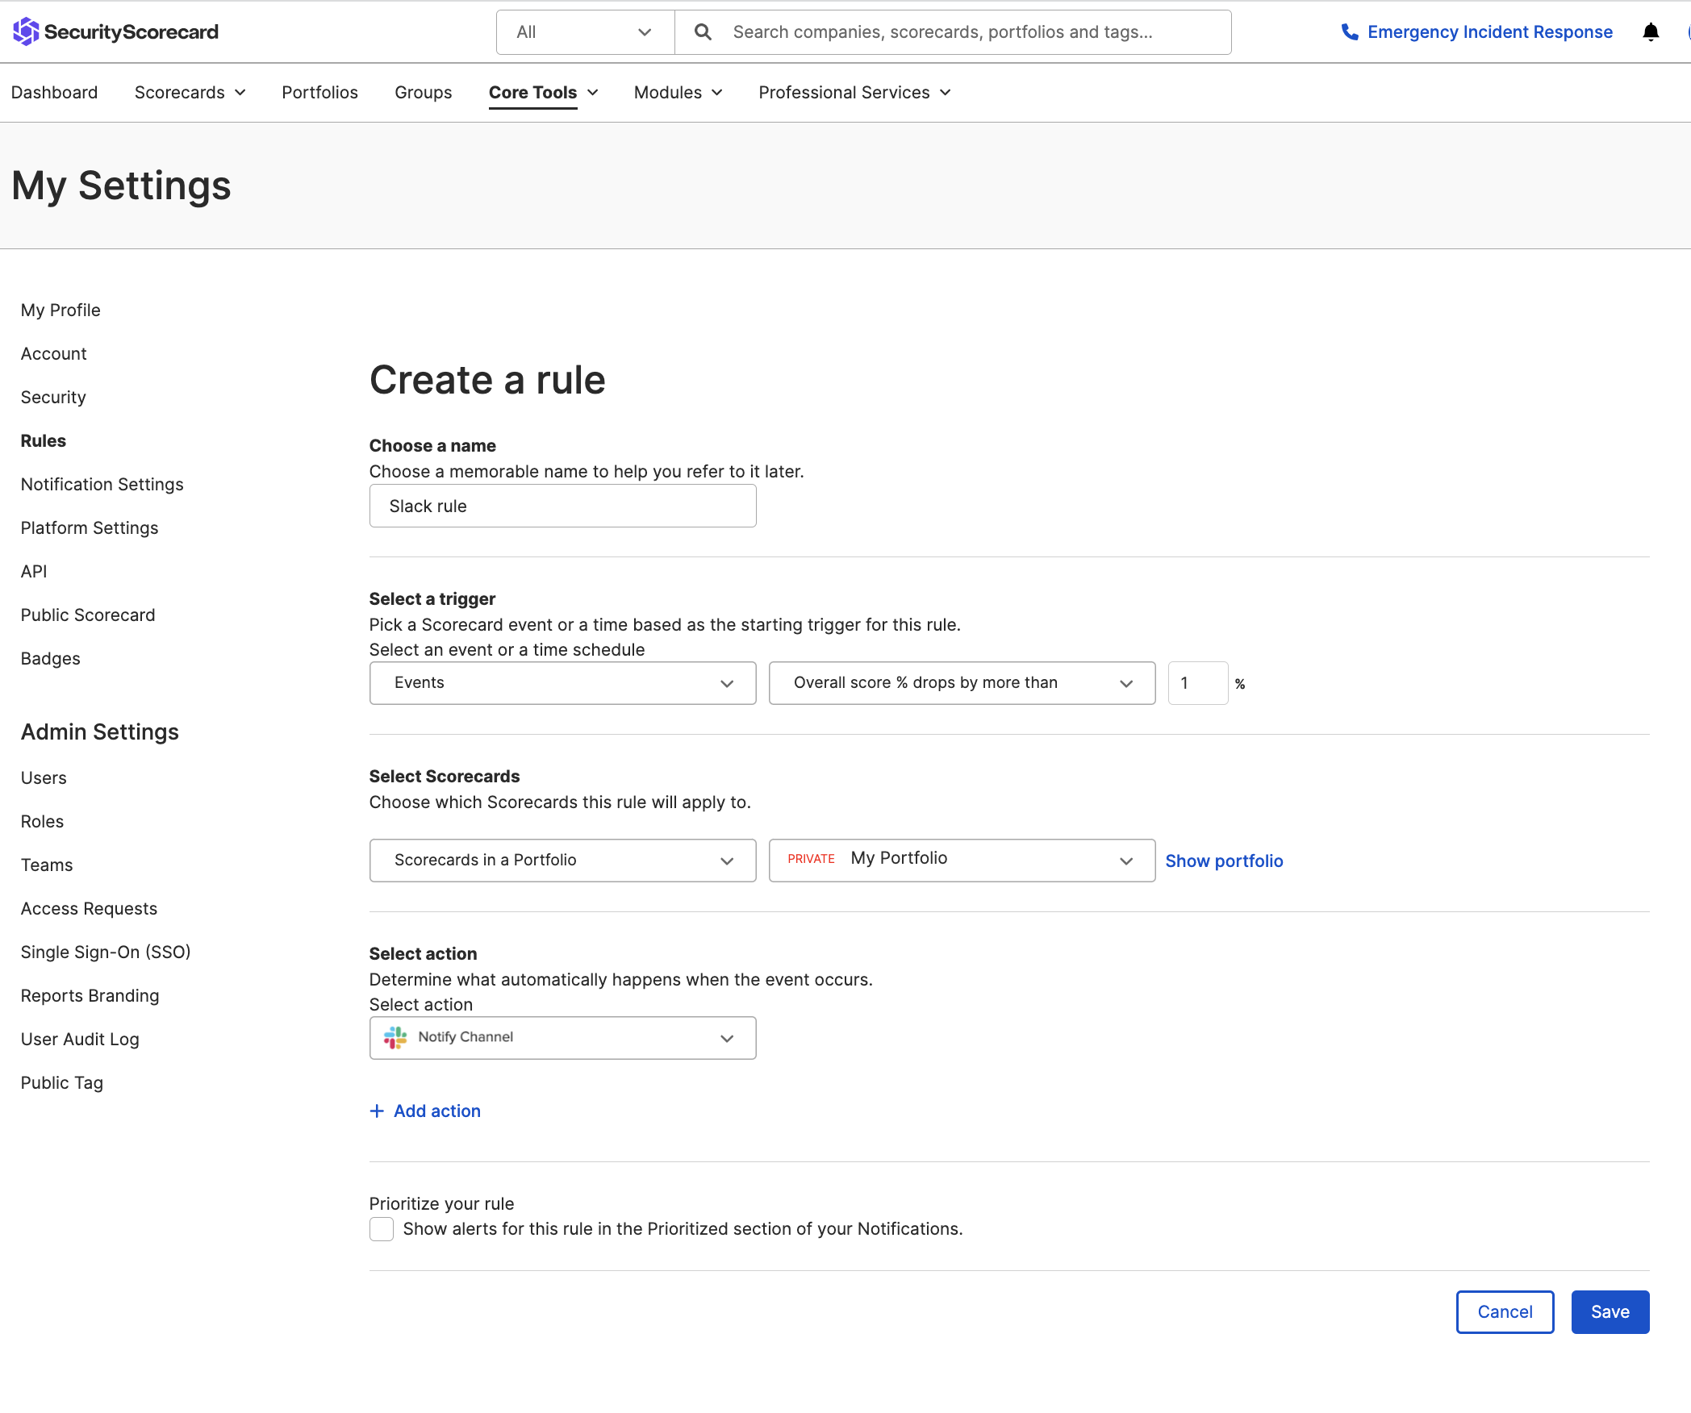Image resolution: width=1691 pixels, height=1413 pixels.
Task: Open the notification bell
Action: click(1651, 31)
